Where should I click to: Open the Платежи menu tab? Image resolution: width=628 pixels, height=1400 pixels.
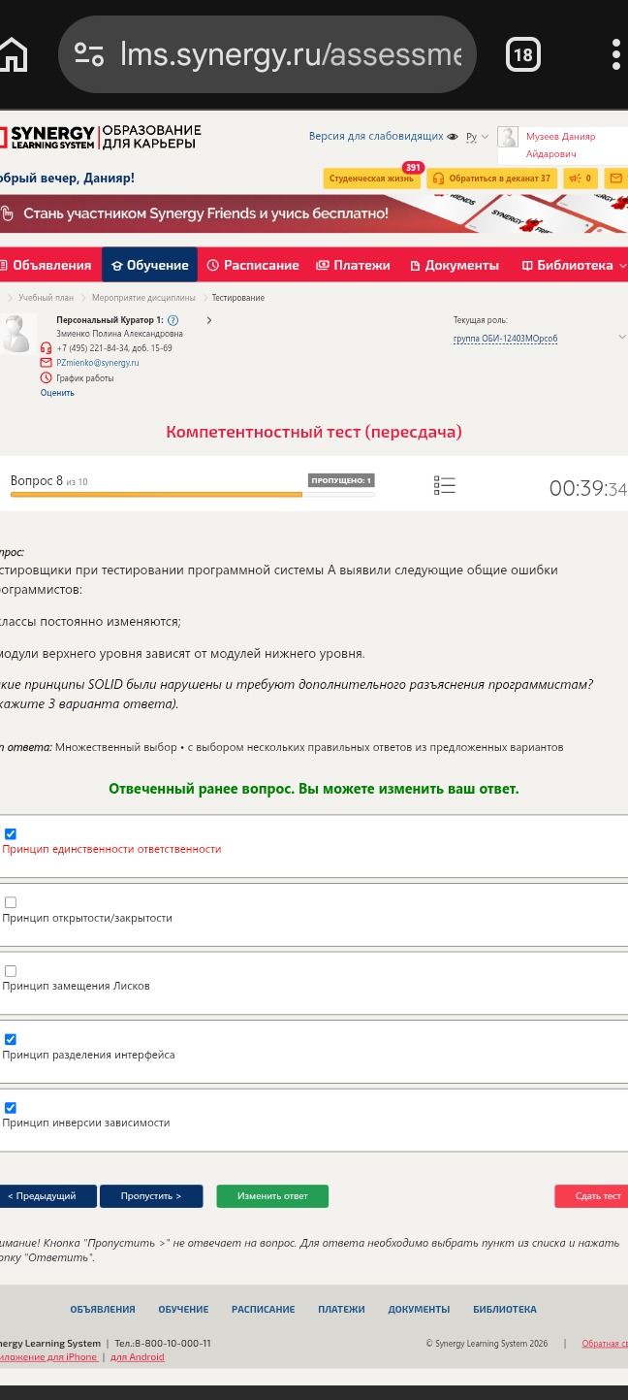tap(353, 265)
